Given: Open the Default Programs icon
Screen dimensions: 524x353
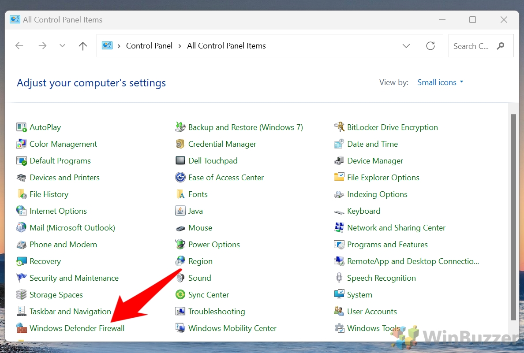Looking at the screenshot, I should [x=21, y=161].
